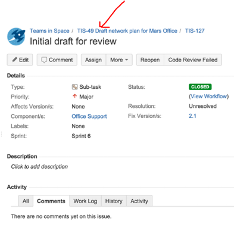
Task: Open the Teams in Space project link
Action: click(49, 31)
